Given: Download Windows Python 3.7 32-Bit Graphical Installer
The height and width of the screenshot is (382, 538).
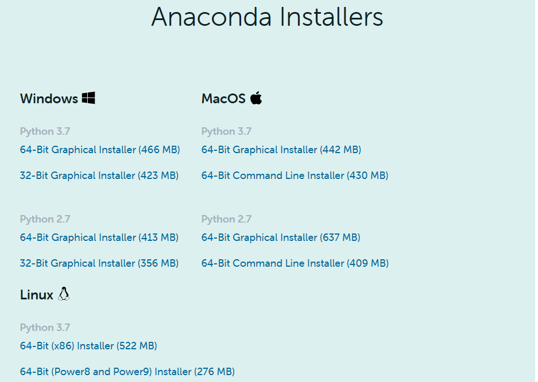Looking at the screenshot, I should tap(99, 176).
